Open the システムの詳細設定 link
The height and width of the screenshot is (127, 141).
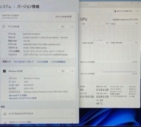[58, 62]
